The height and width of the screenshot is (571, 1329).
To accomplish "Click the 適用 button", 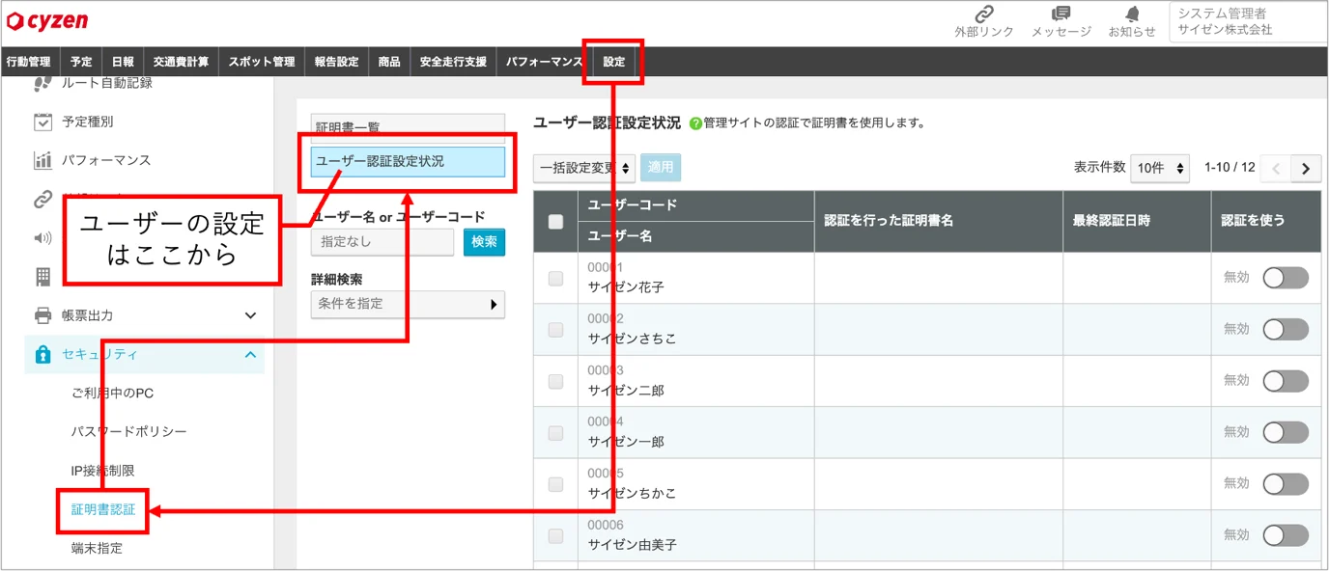I will [661, 167].
